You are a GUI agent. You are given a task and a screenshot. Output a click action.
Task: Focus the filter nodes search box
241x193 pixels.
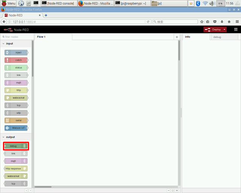(17, 37)
